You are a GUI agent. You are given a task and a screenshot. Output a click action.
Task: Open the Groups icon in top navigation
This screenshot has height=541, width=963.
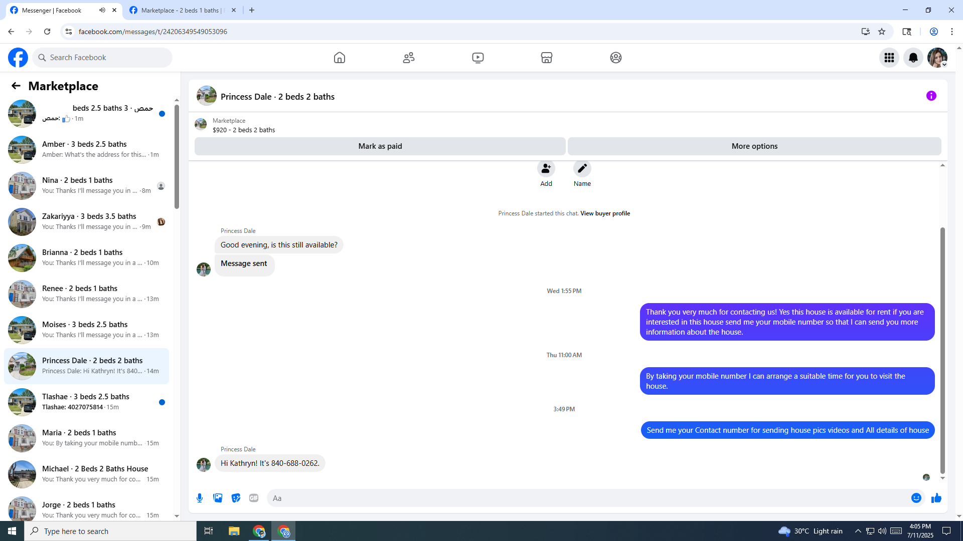(x=616, y=58)
